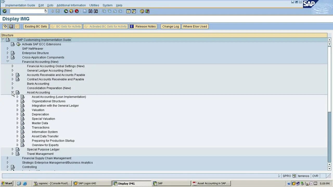Screen dimensions: 333x187
Task: Expand the Travel Management node
Action: coord(12,154)
